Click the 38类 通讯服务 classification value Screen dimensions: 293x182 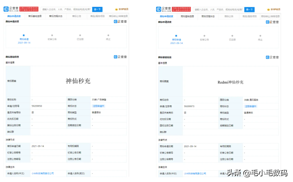[251, 100]
